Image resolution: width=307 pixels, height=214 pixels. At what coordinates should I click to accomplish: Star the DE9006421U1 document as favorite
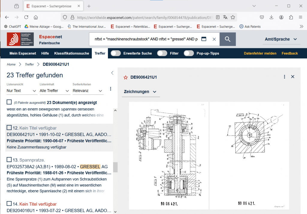click(x=126, y=77)
